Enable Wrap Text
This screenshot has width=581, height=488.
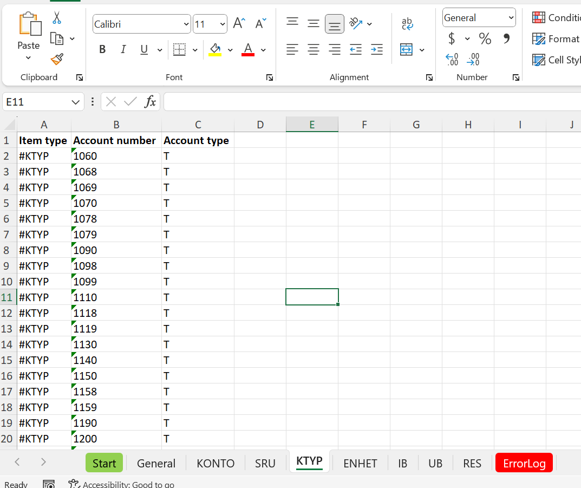pyautogui.click(x=407, y=23)
